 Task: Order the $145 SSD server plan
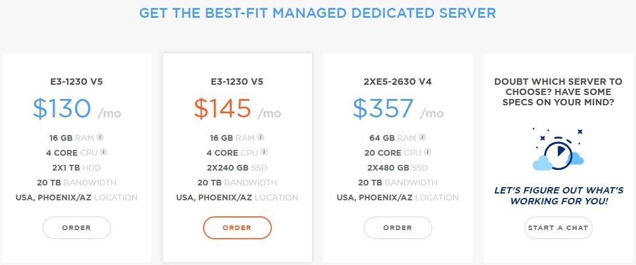tap(237, 228)
